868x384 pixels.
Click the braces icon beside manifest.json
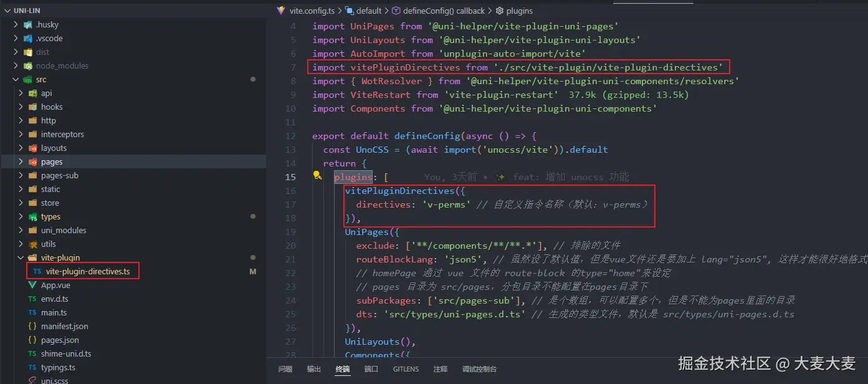pyautogui.click(x=31, y=326)
